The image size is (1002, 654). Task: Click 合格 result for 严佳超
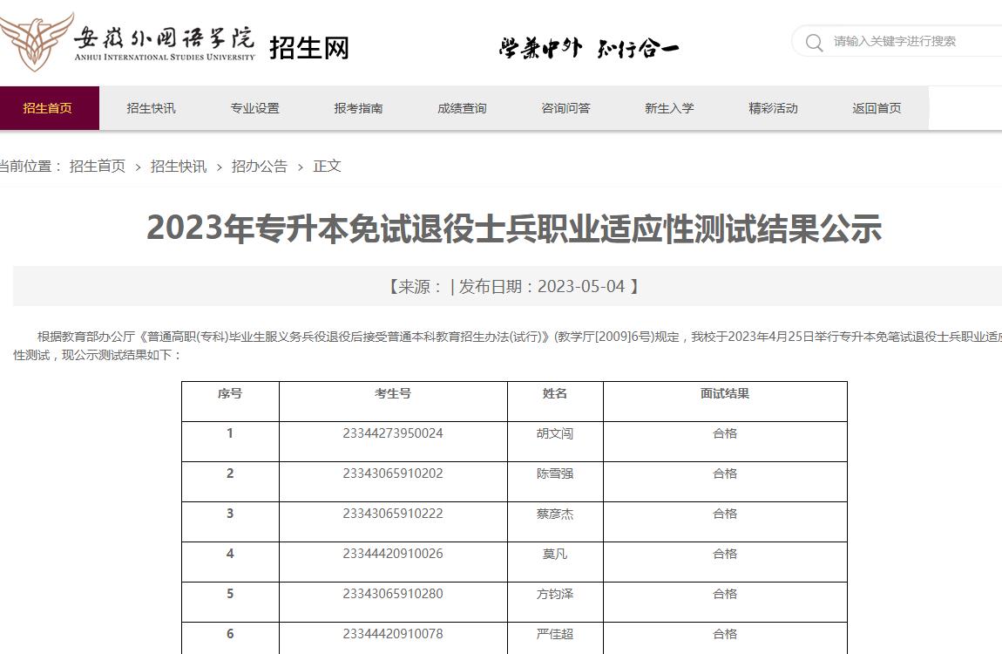click(x=725, y=634)
